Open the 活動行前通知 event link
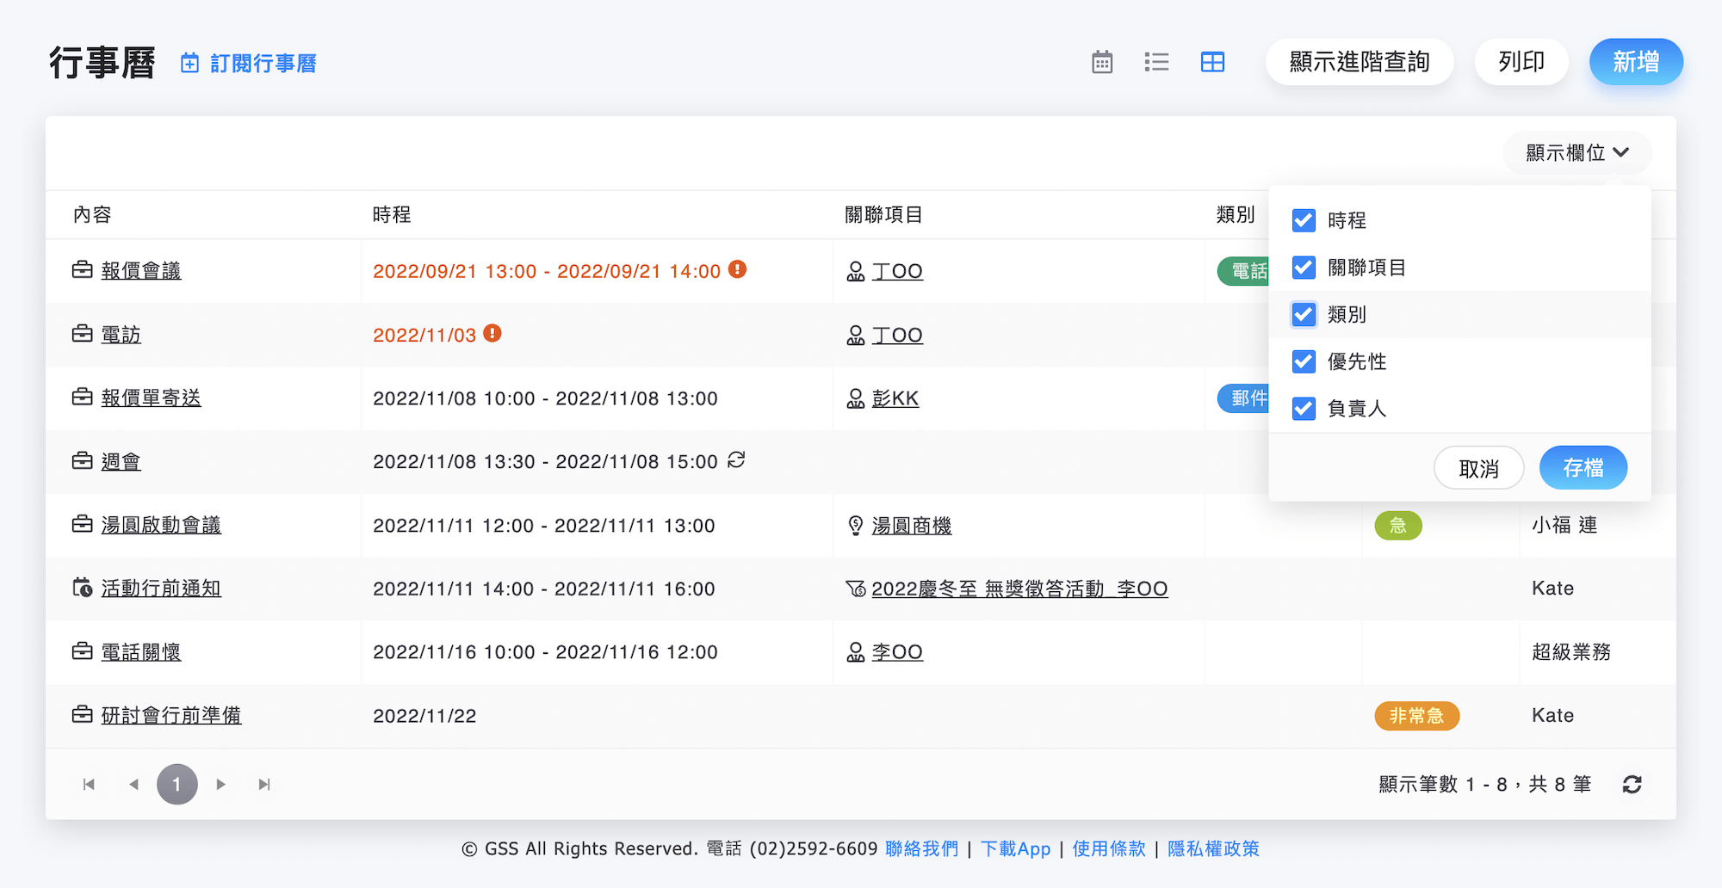 (161, 589)
